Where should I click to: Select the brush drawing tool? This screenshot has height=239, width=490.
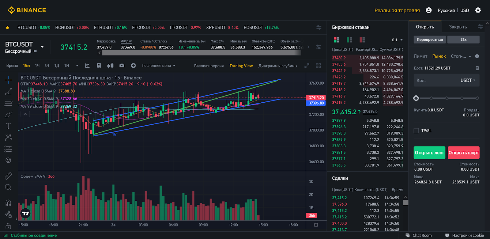[x=8, y=115]
